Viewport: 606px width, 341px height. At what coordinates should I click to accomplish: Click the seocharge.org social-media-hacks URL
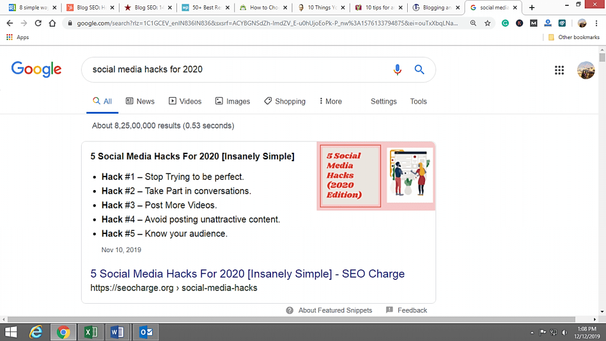[x=174, y=288]
